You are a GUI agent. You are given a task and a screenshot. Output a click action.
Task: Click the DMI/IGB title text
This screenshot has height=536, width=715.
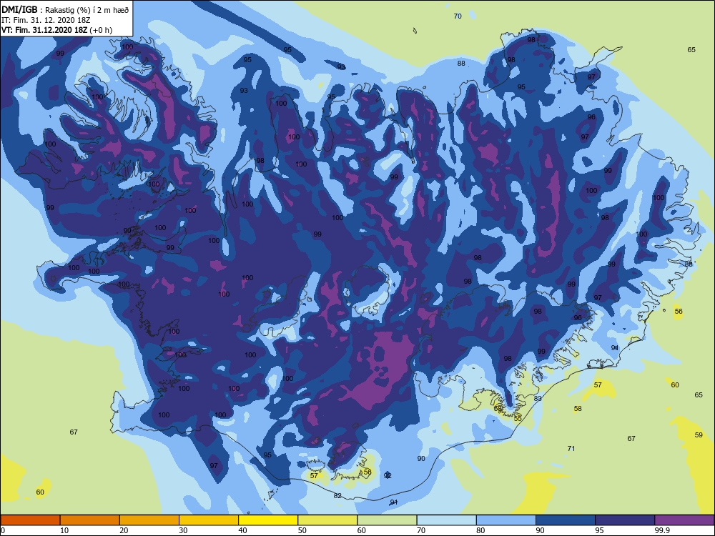click(19, 9)
